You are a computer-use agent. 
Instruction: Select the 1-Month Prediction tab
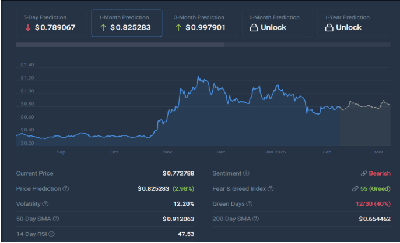click(127, 23)
